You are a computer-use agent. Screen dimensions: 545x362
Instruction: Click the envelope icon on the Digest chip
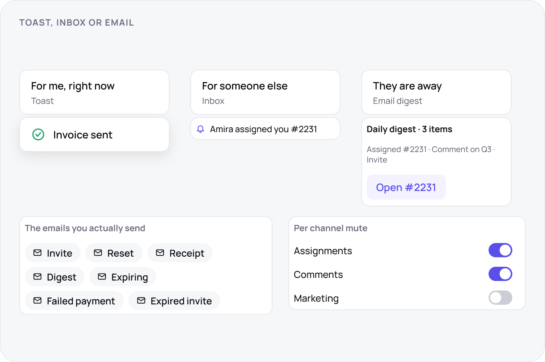point(37,277)
